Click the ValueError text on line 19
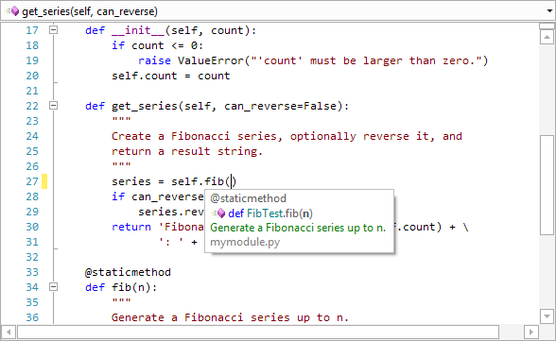 211,60
